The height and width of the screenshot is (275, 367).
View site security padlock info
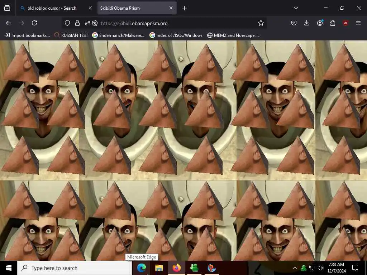(x=77, y=23)
